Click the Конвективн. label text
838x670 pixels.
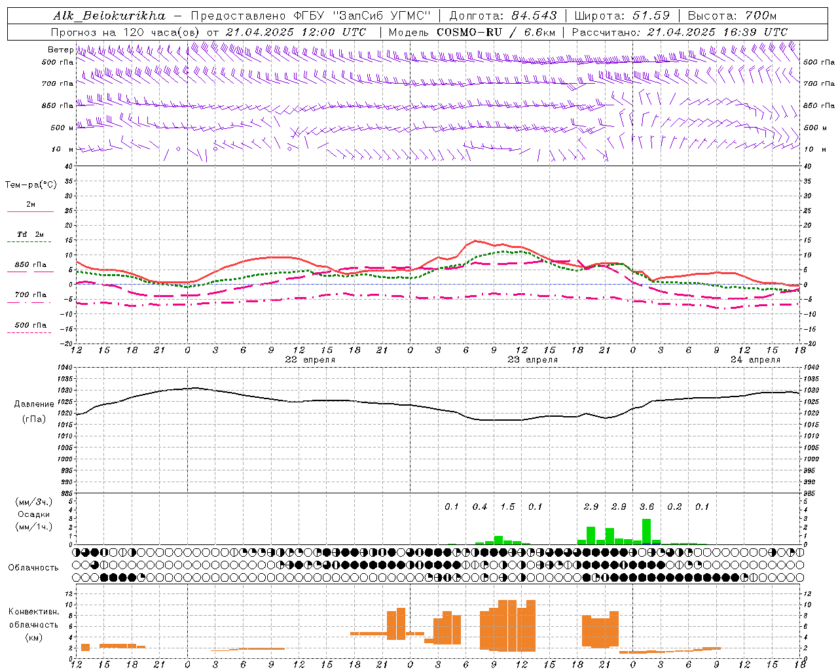tap(33, 612)
